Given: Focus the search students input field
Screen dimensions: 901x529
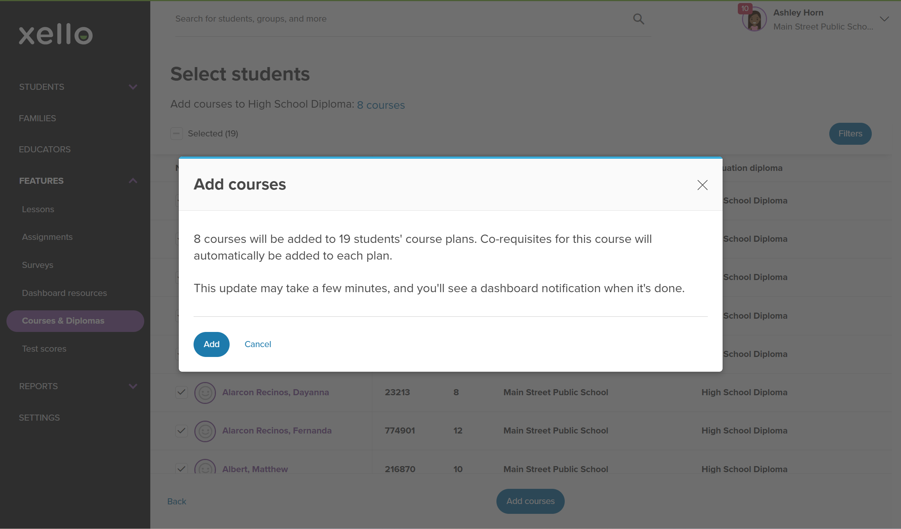Looking at the screenshot, I should [x=402, y=19].
